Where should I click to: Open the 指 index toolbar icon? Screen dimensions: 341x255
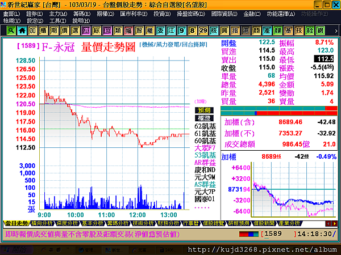pos(235,31)
